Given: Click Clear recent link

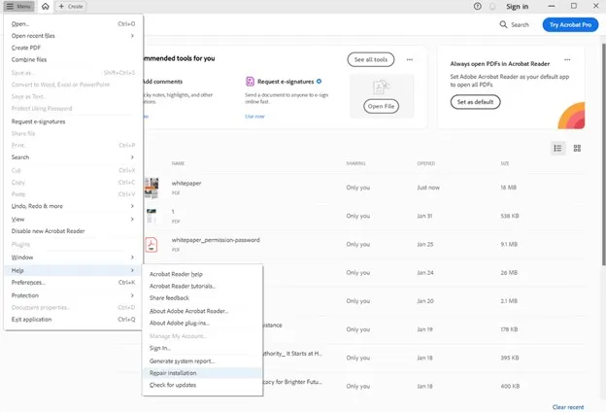Looking at the screenshot, I should (x=568, y=407).
